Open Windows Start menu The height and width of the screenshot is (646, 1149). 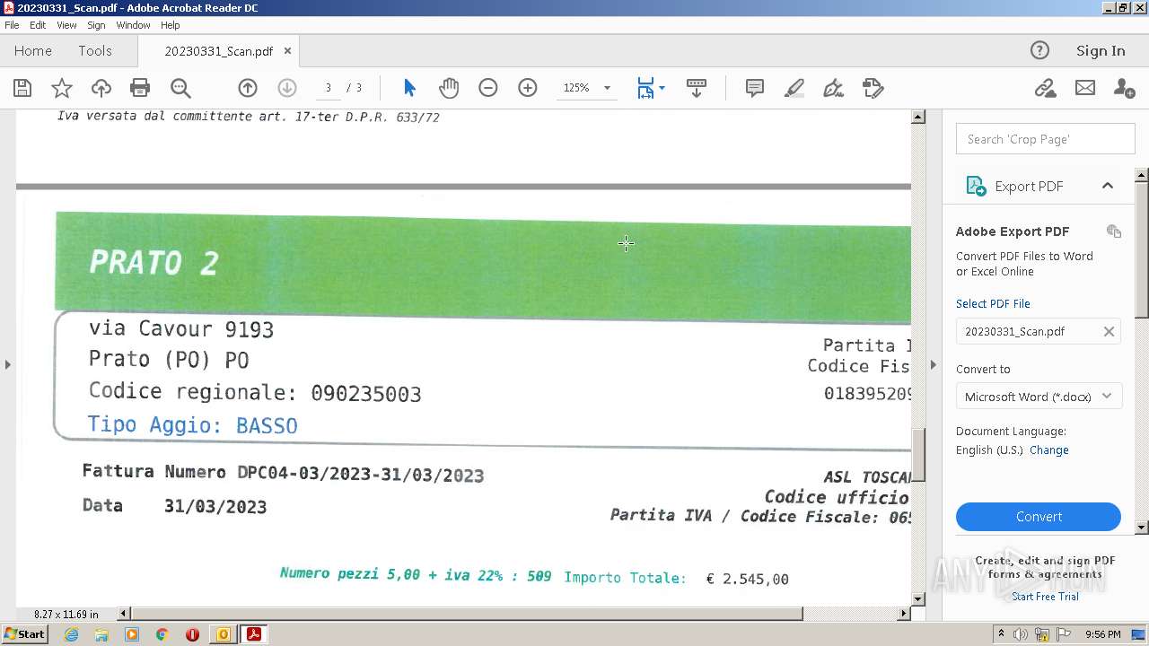[x=24, y=634]
